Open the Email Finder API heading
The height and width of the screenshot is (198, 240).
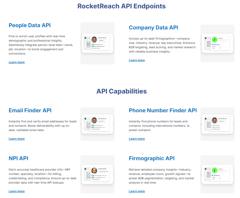click(30, 110)
